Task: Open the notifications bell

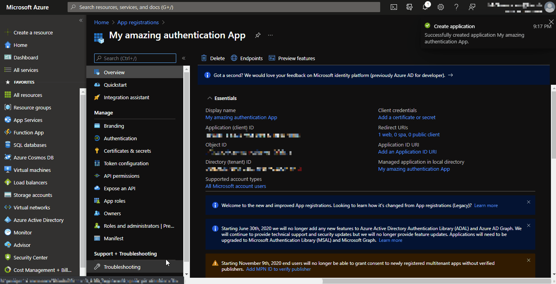Action: [425, 7]
